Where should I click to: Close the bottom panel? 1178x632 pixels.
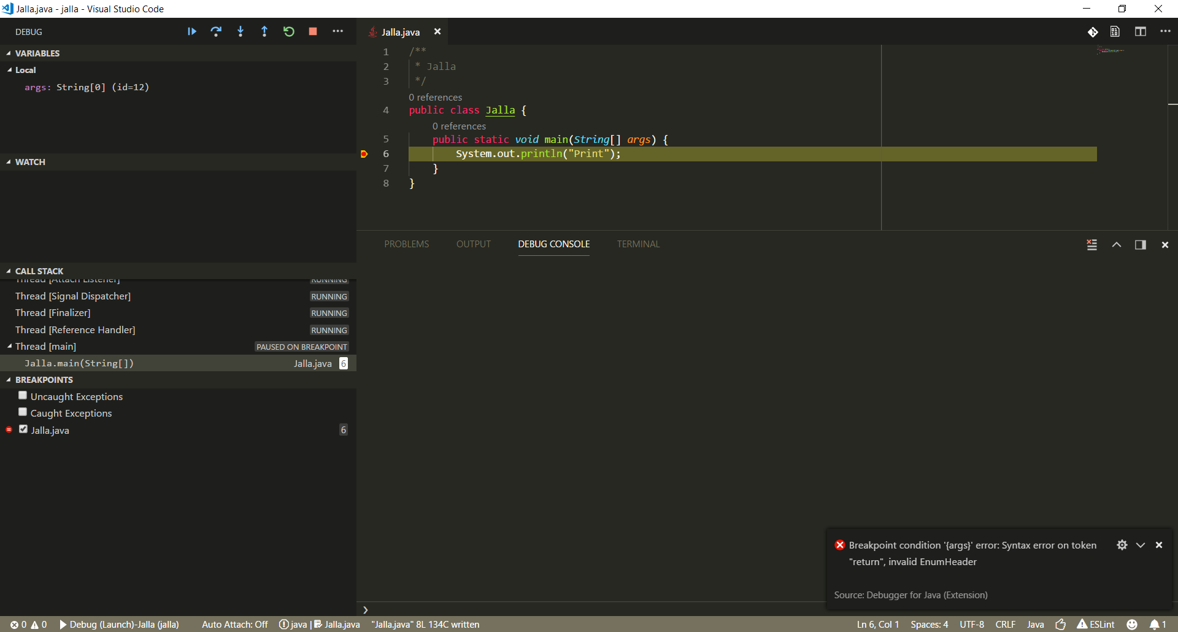(1165, 245)
